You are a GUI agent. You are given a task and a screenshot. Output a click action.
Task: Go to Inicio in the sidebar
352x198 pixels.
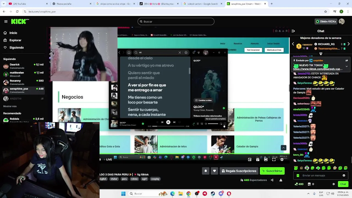pos(13,33)
